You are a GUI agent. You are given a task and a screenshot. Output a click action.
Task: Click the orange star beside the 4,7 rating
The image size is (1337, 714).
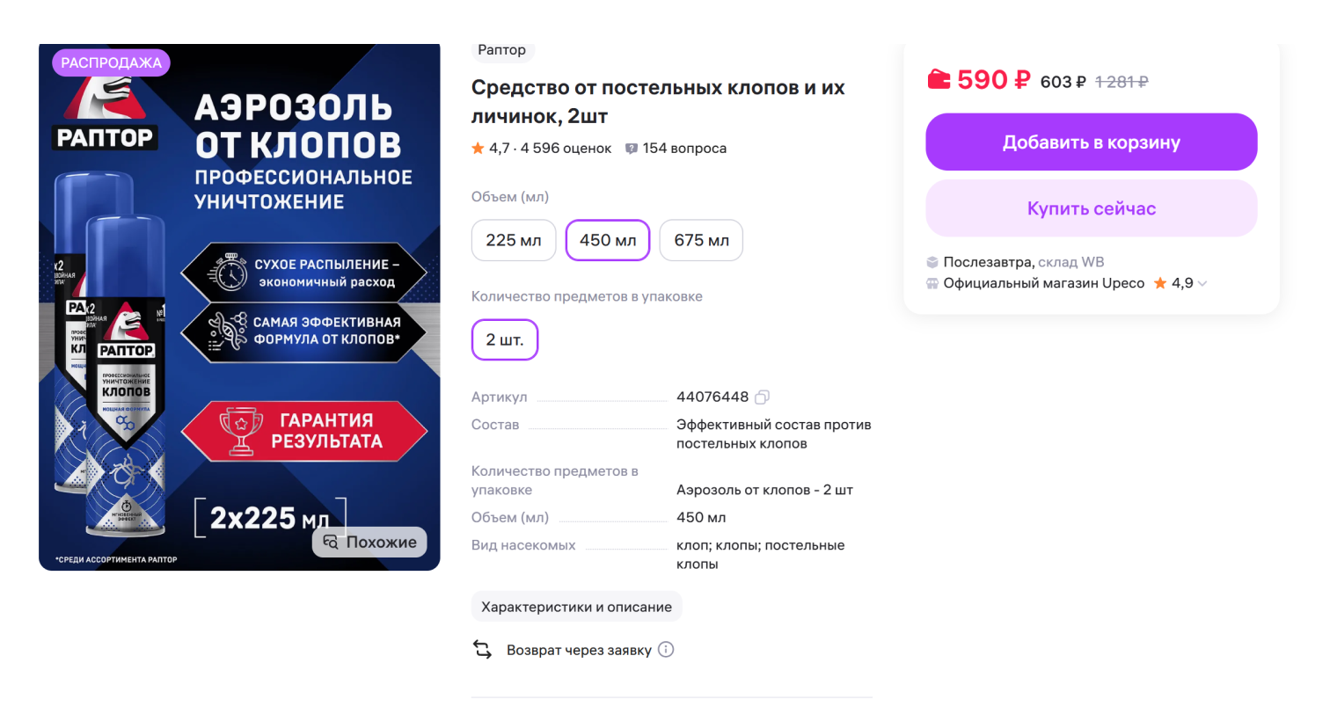(x=476, y=148)
